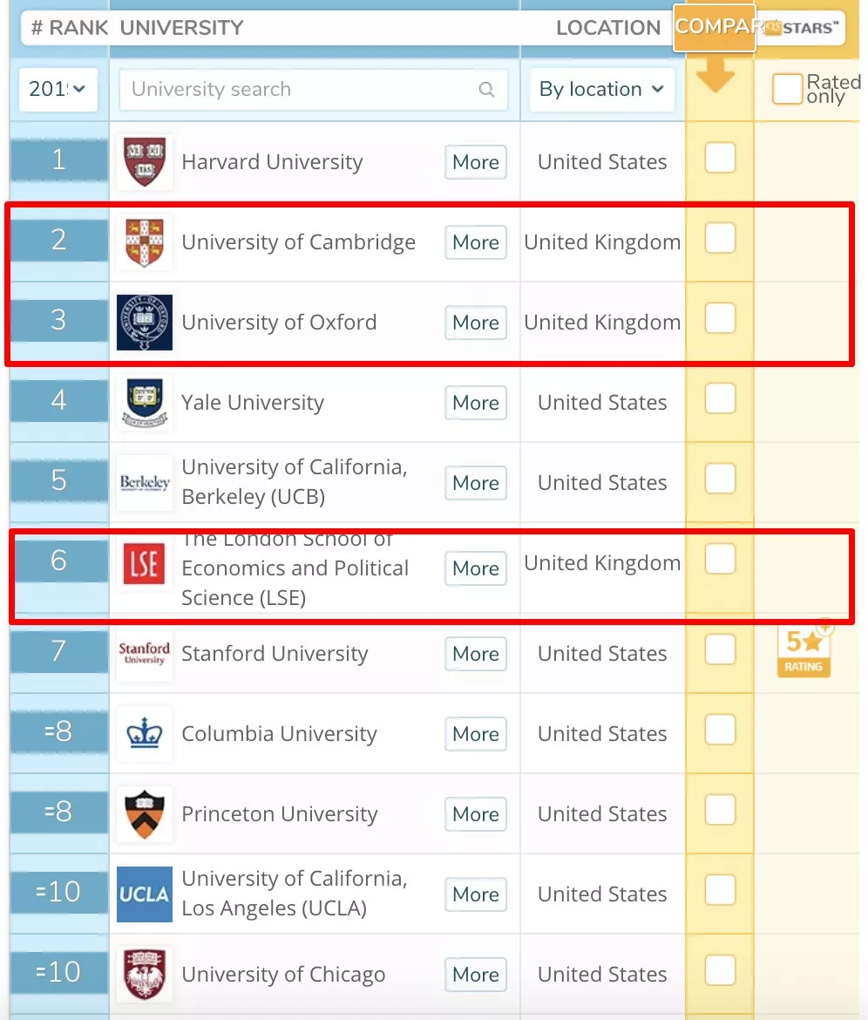Click the magnifier icon in University search
This screenshot has width=868, height=1020.
(486, 89)
